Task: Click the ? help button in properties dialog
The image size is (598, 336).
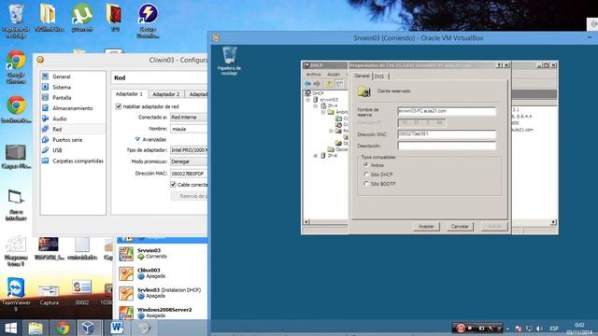Action: point(499,65)
